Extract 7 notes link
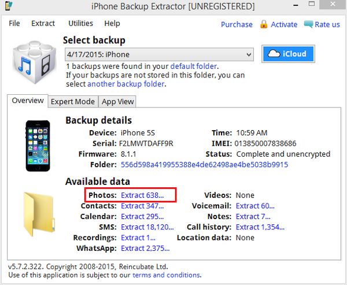Image resolution: width=347 pixels, height=285 pixels. coord(253,216)
